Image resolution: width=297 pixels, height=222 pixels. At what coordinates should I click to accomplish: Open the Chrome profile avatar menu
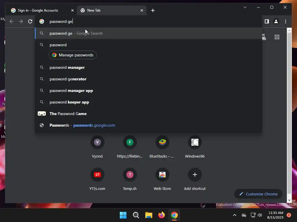(x=276, y=21)
